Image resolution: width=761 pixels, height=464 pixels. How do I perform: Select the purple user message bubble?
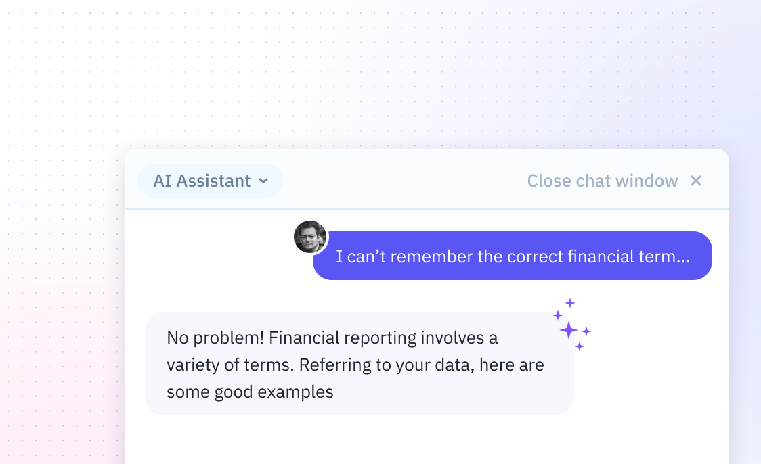coord(512,256)
